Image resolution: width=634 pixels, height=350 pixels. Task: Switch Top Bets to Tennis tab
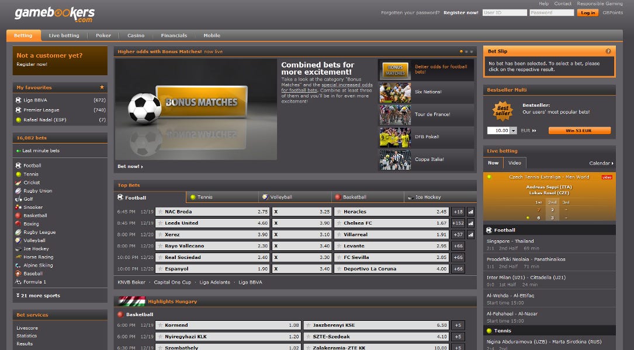[223, 197]
